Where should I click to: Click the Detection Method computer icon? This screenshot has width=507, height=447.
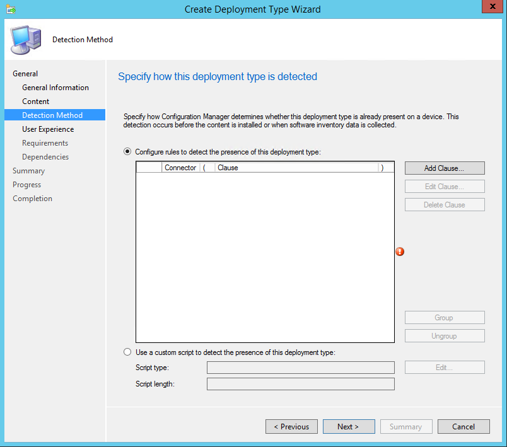click(x=26, y=40)
